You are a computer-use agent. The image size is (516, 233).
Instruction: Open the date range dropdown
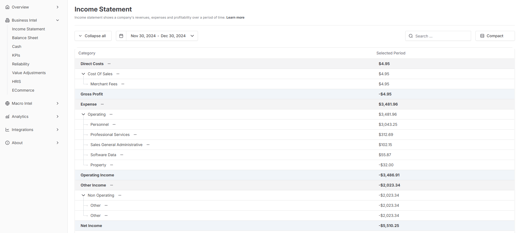click(x=162, y=36)
